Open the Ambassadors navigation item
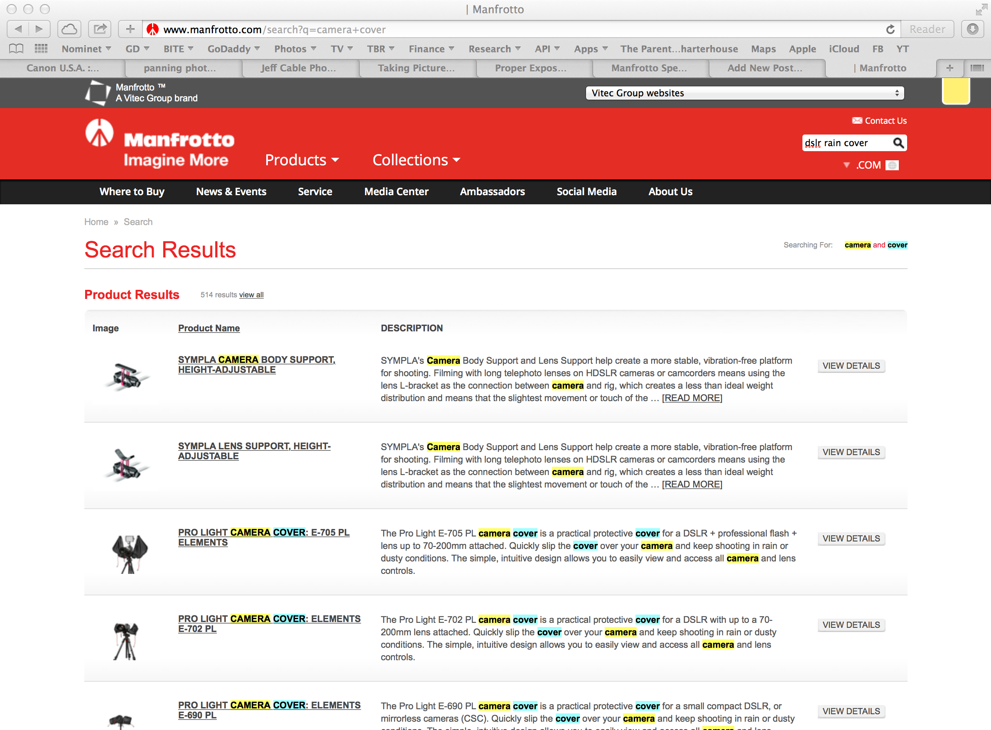Viewport: 991px width, 730px height. click(492, 191)
